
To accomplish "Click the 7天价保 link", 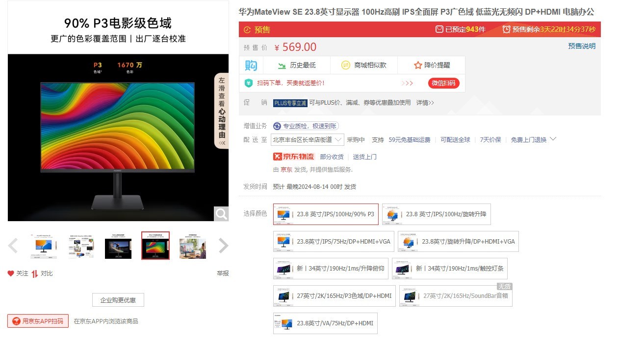I will point(490,140).
